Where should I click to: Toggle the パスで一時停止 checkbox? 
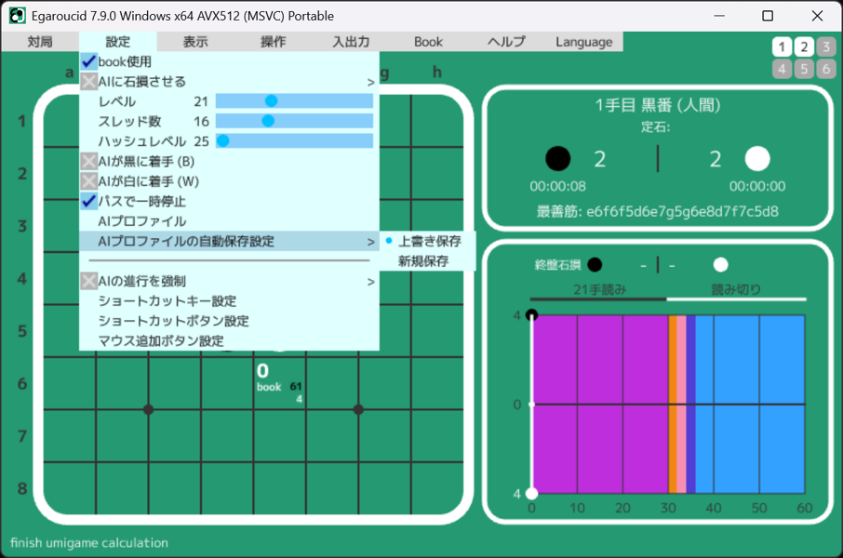pyautogui.click(x=88, y=201)
